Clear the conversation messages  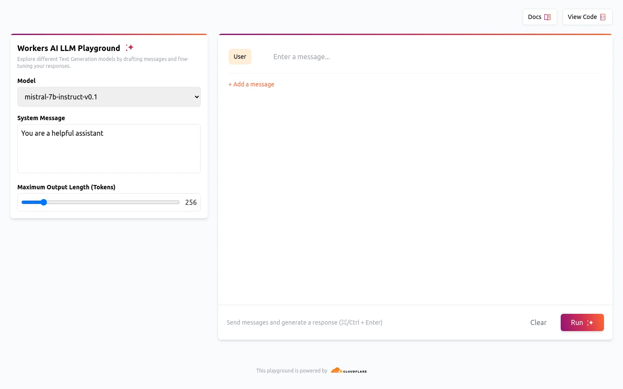pyautogui.click(x=538, y=322)
